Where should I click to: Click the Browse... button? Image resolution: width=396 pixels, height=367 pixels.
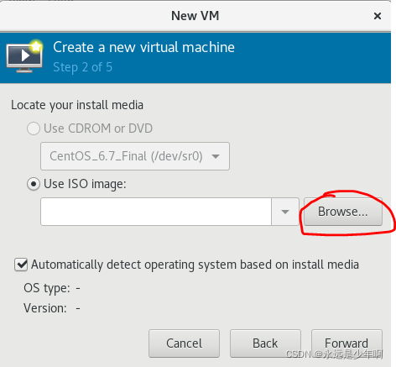tap(343, 212)
